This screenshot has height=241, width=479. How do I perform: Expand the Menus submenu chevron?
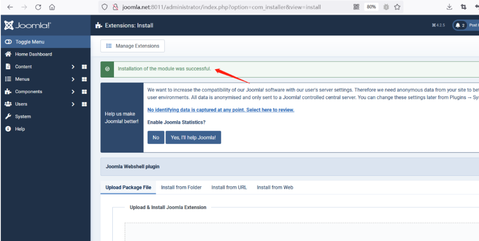click(x=73, y=79)
